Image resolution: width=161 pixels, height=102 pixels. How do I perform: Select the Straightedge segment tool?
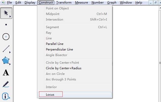click(x=6, y=49)
